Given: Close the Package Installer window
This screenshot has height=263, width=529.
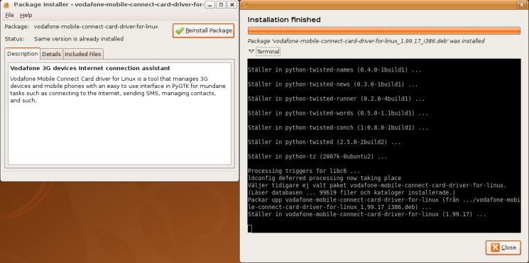Looking at the screenshot, I should 231,5.
